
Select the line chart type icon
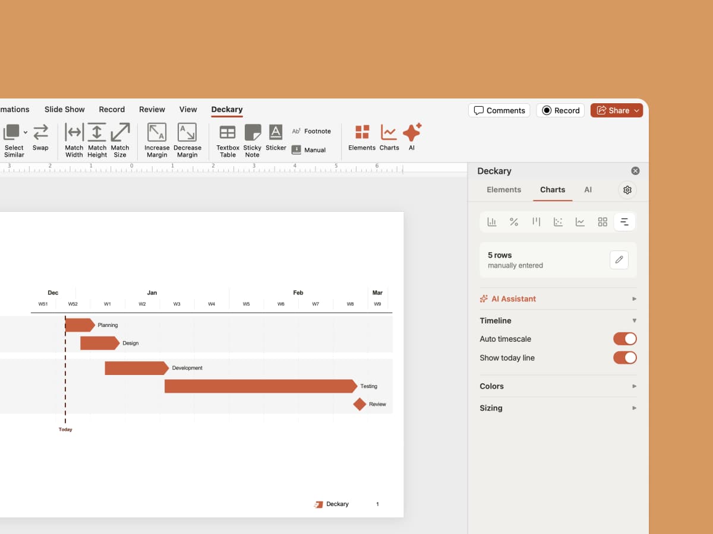580,222
